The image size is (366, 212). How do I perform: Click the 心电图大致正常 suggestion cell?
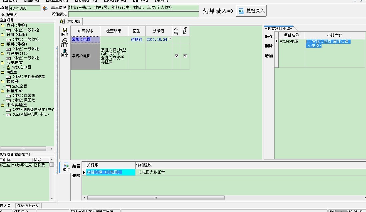click(152, 172)
